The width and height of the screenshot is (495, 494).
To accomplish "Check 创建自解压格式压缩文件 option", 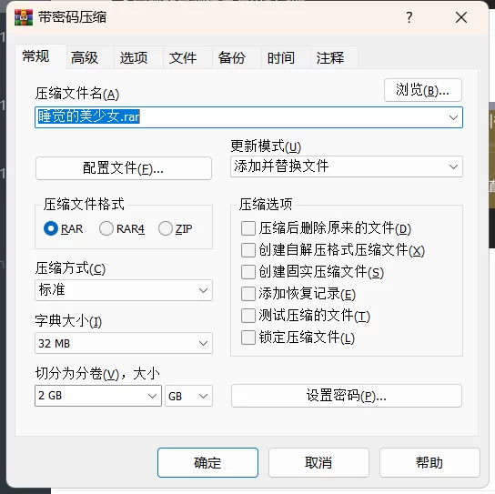I will (x=248, y=250).
